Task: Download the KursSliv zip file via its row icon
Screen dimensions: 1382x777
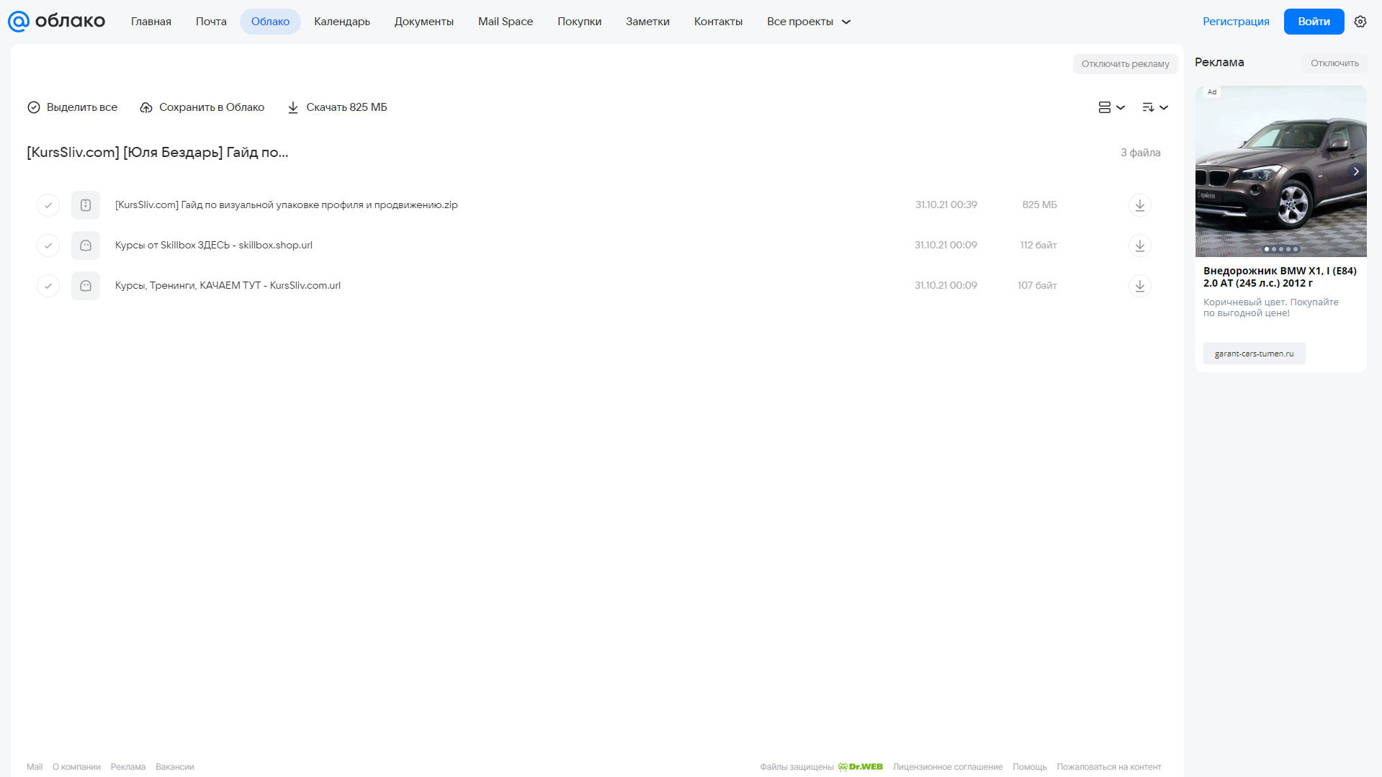Action: coord(1139,205)
